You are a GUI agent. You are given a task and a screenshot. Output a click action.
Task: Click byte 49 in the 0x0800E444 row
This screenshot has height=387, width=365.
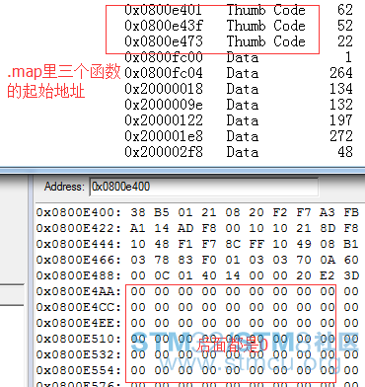pos(304,244)
